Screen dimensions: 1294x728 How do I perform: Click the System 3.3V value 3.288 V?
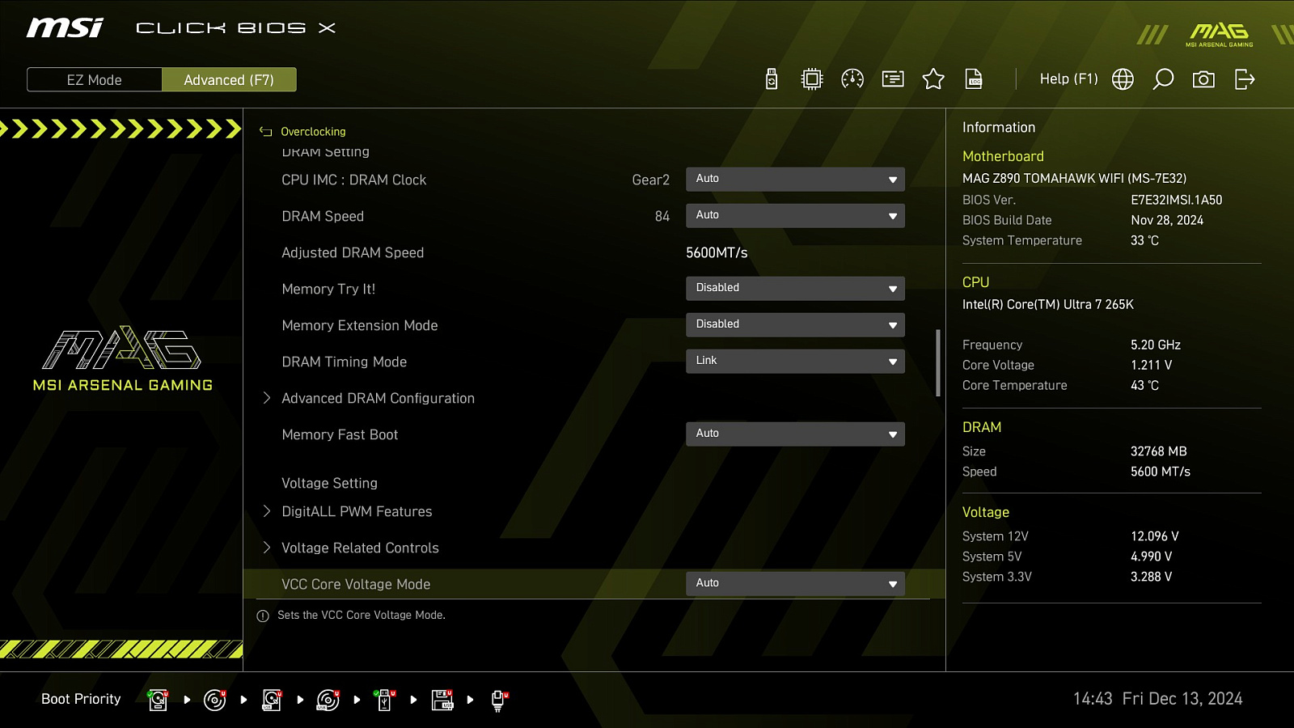point(1151,577)
